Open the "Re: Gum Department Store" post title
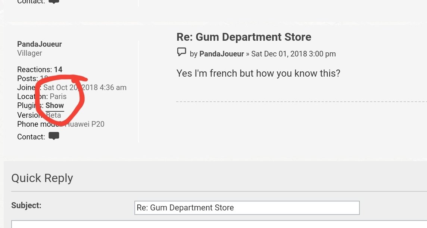Image resolution: width=427 pixels, height=228 pixels. 244,37
